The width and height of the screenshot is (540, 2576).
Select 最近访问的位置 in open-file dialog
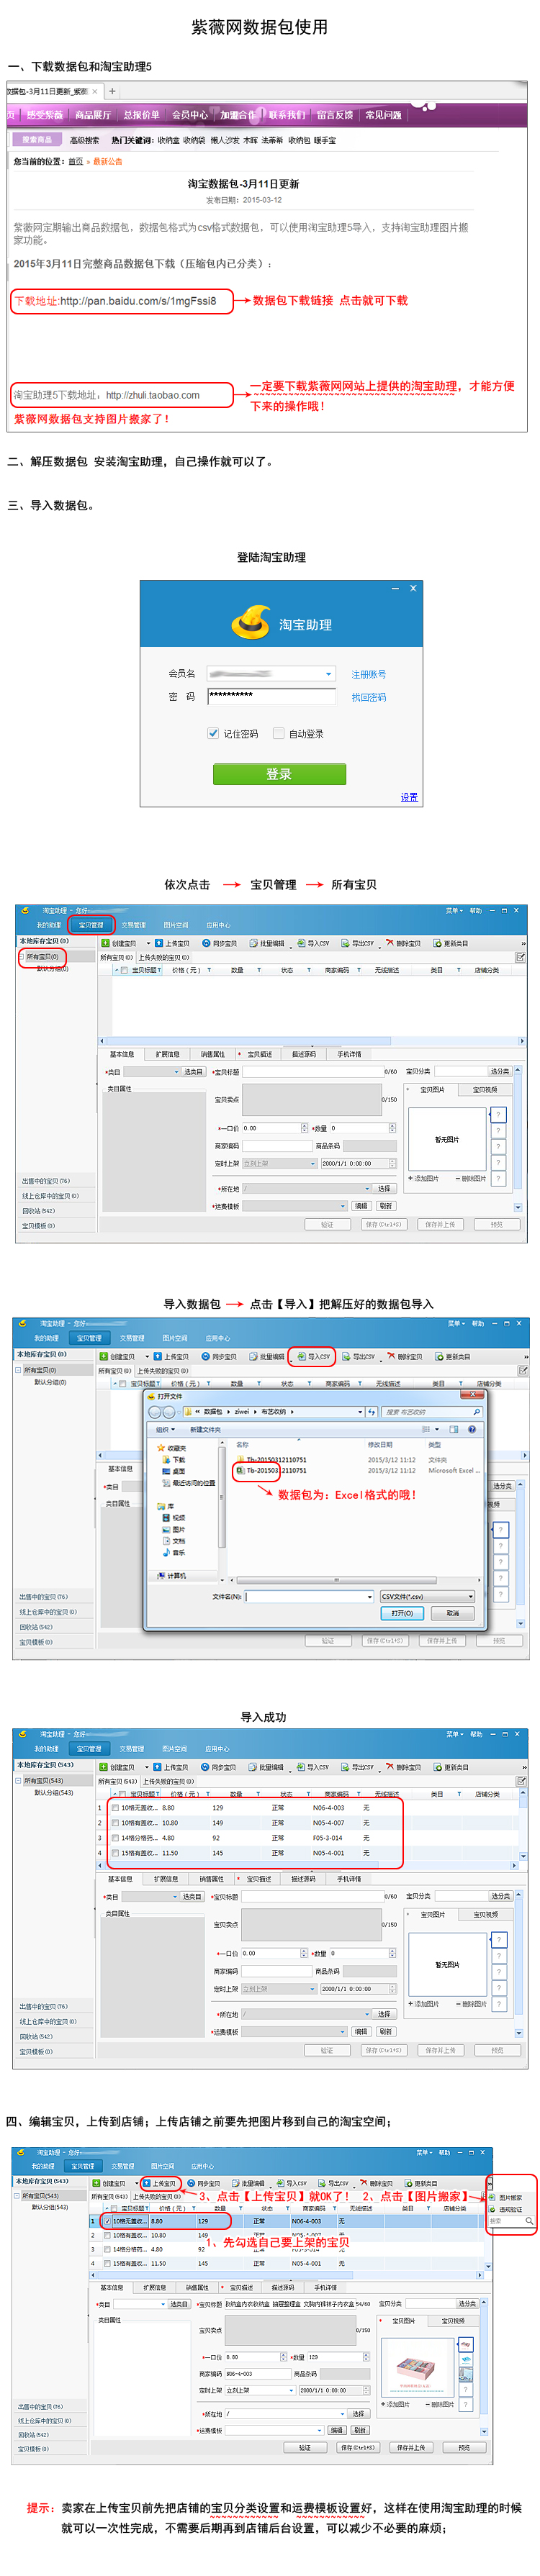pyautogui.click(x=187, y=1483)
